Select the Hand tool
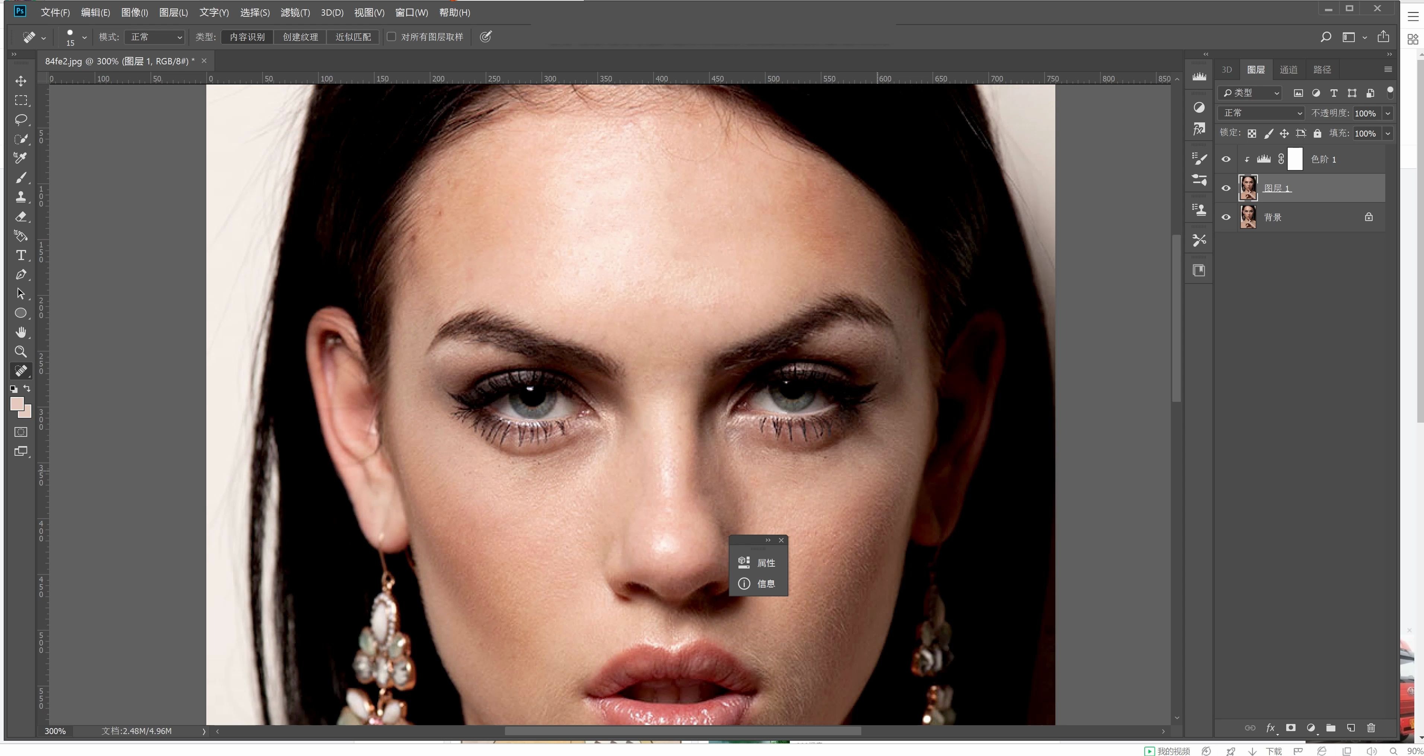The image size is (1424, 756). (21, 333)
